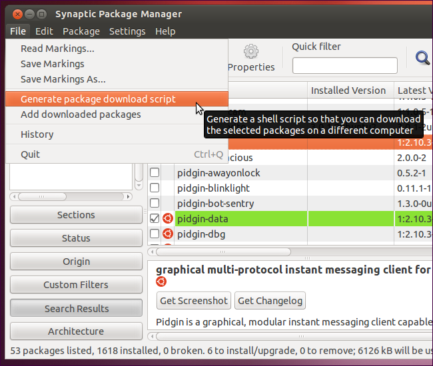The width and height of the screenshot is (433, 366).
Task: Tick the pidgin-dbg checkbox
Action: coord(155,234)
